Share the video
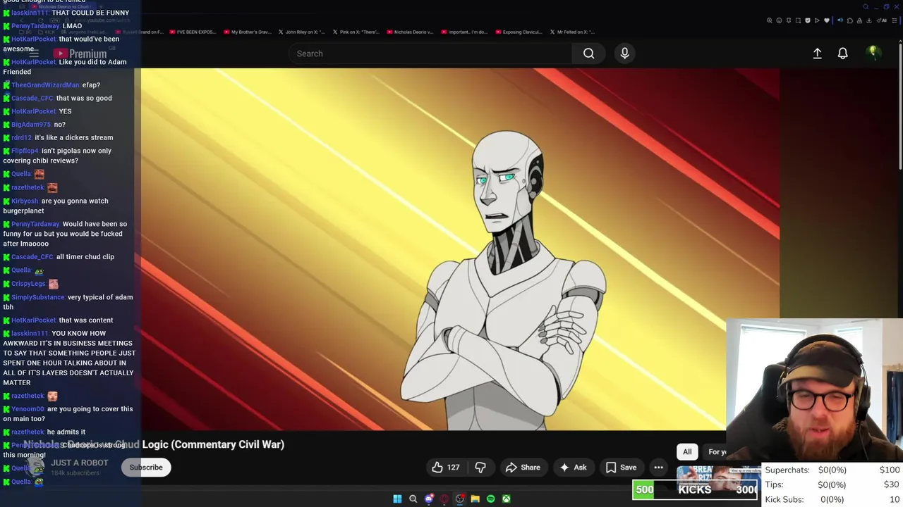903x507 pixels. [523, 468]
